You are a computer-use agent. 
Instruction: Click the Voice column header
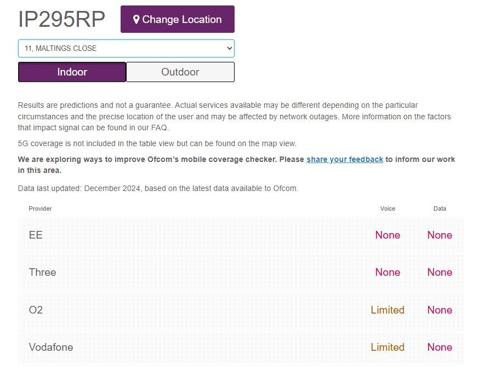point(388,208)
